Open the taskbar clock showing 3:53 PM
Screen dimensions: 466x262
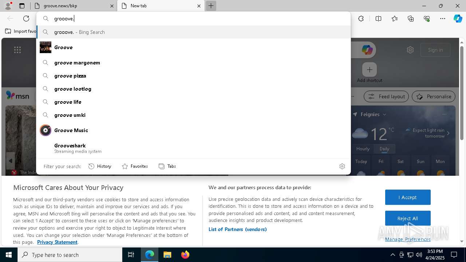pyautogui.click(x=435, y=255)
